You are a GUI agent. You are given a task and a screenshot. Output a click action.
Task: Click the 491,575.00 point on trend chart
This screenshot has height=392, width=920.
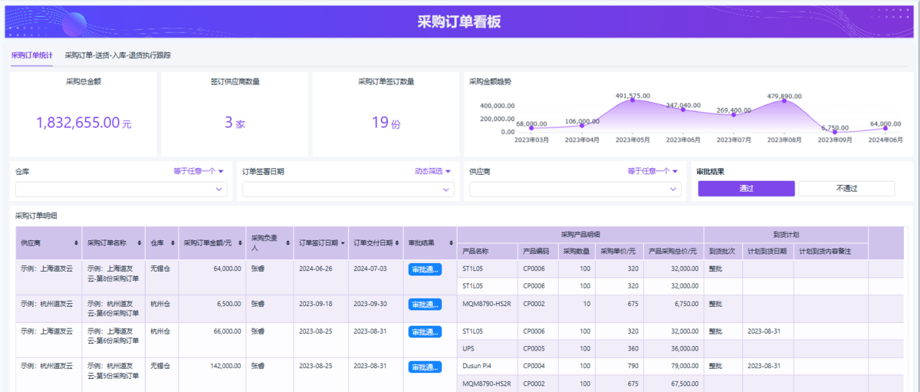point(632,100)
